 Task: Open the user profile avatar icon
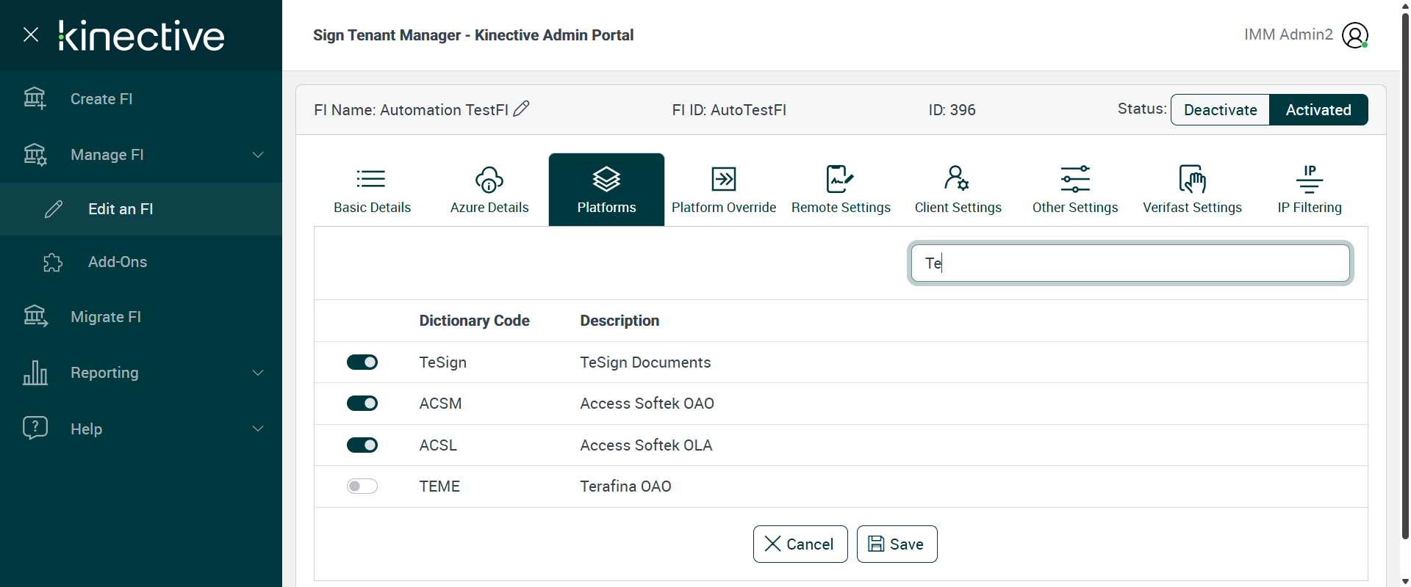pos(1354,35)
